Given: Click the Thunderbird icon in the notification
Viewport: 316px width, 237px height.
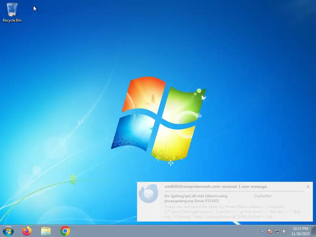Looking at the screenshot, I should (149, 193).
